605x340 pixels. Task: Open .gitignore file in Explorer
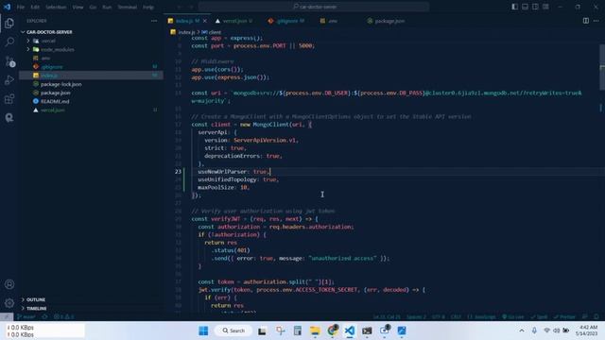[x=91, y=67]
